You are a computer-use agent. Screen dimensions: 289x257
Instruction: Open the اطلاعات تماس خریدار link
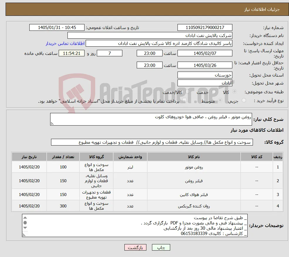(65, 43)
